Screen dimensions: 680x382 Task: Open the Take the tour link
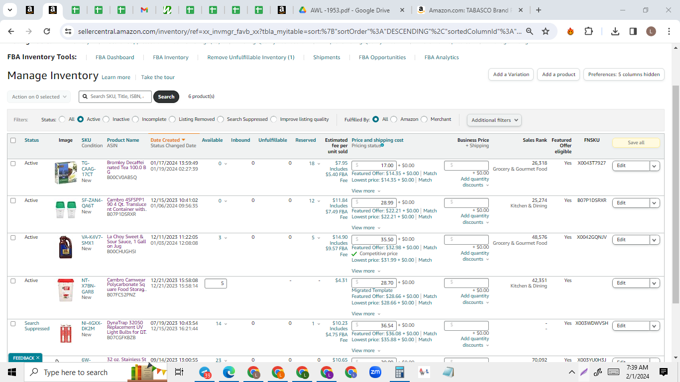click(158, 78)
